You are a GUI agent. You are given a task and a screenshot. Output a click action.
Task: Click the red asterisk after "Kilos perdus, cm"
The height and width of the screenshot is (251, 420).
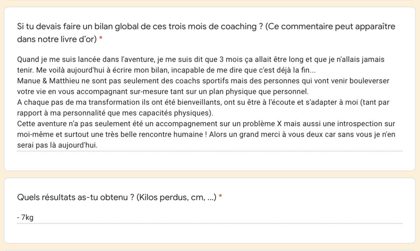[221, 198]
